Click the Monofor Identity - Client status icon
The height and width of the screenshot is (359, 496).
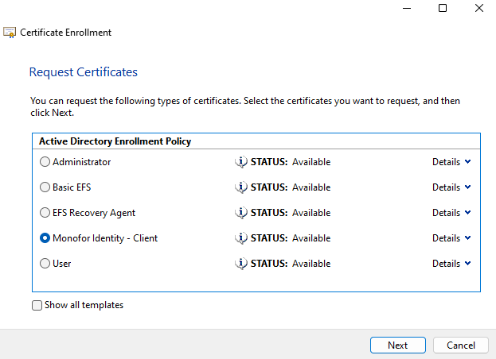241,238
